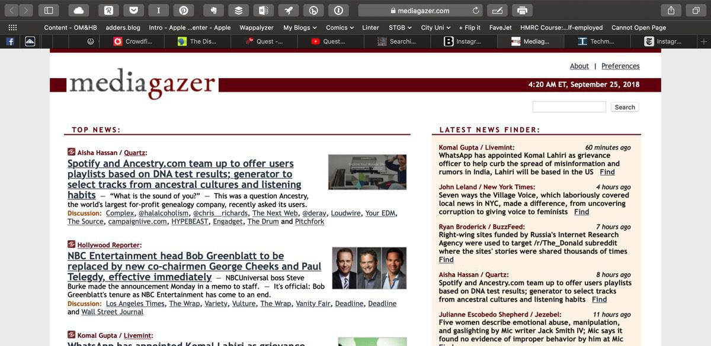Open the Spotify story thumbnail image
This screenshot has width=711, height=346.
367,172
